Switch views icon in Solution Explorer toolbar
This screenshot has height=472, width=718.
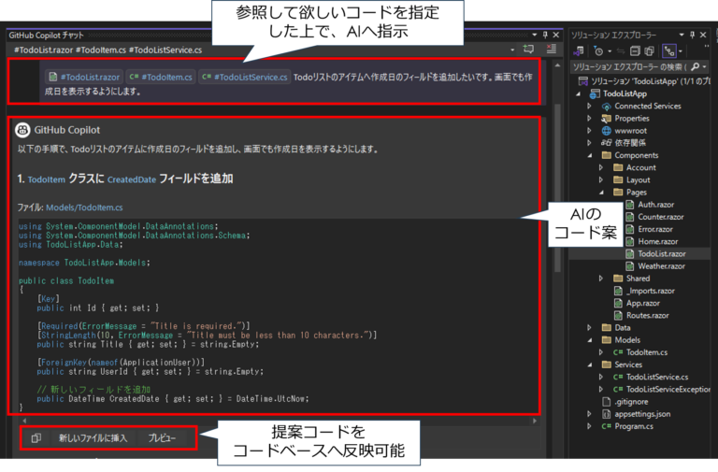[x=579, y=50]
